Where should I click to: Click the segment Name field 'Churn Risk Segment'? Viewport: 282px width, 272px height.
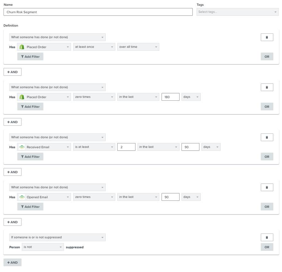pos(98,12)
